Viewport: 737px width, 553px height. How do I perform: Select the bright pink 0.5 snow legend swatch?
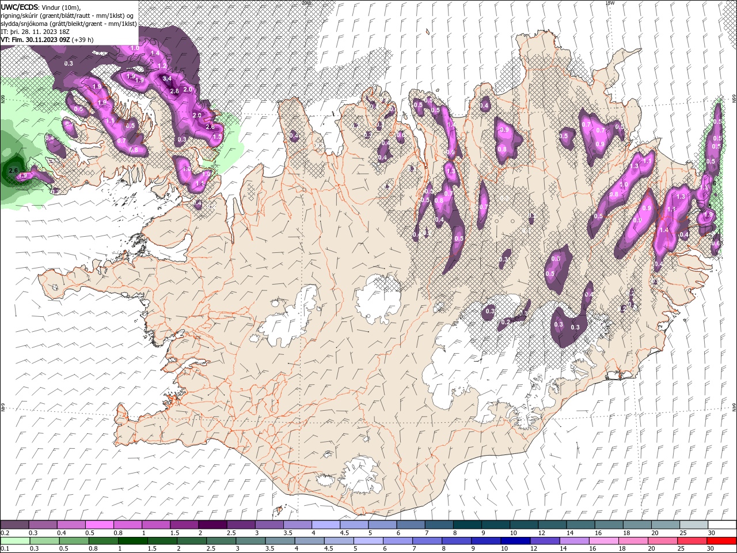coord(99,525)
